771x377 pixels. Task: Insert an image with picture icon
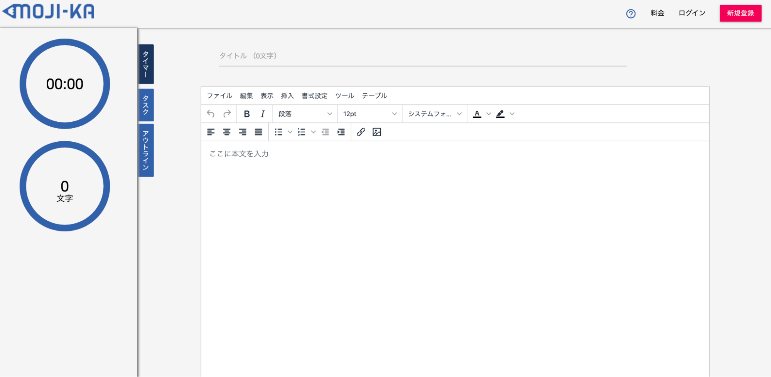click(x=377, y=132)
